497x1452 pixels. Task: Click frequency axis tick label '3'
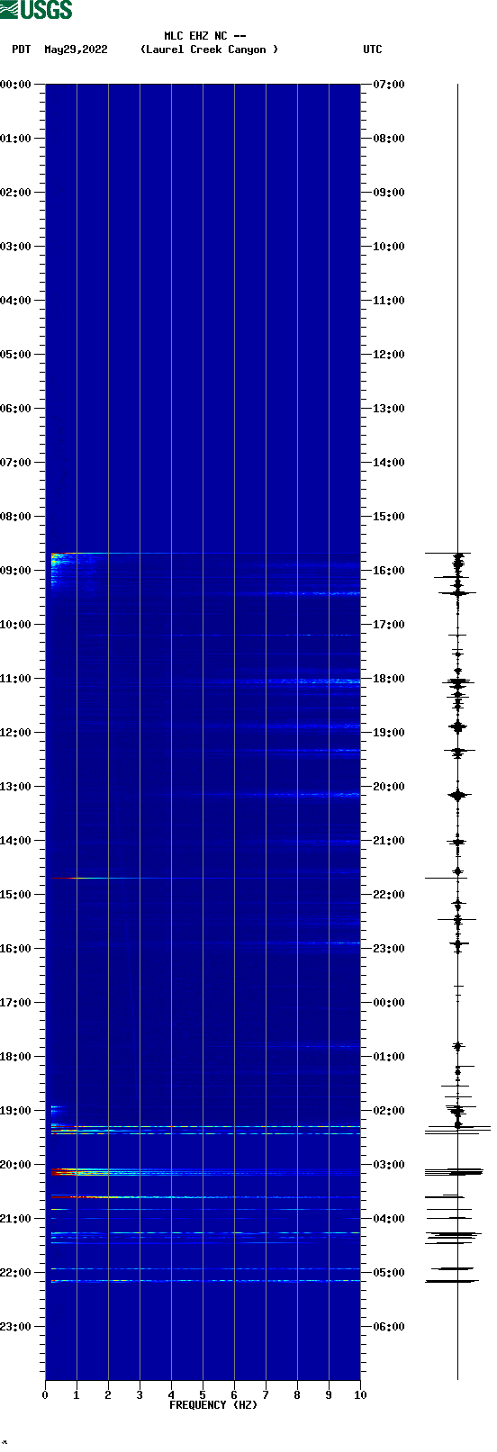(x=140, y=1395)
